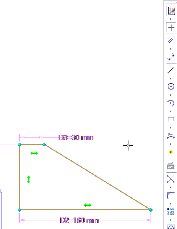Select the Rectangle tool
This screenshot has width=177, height=229.
point(171,119)
